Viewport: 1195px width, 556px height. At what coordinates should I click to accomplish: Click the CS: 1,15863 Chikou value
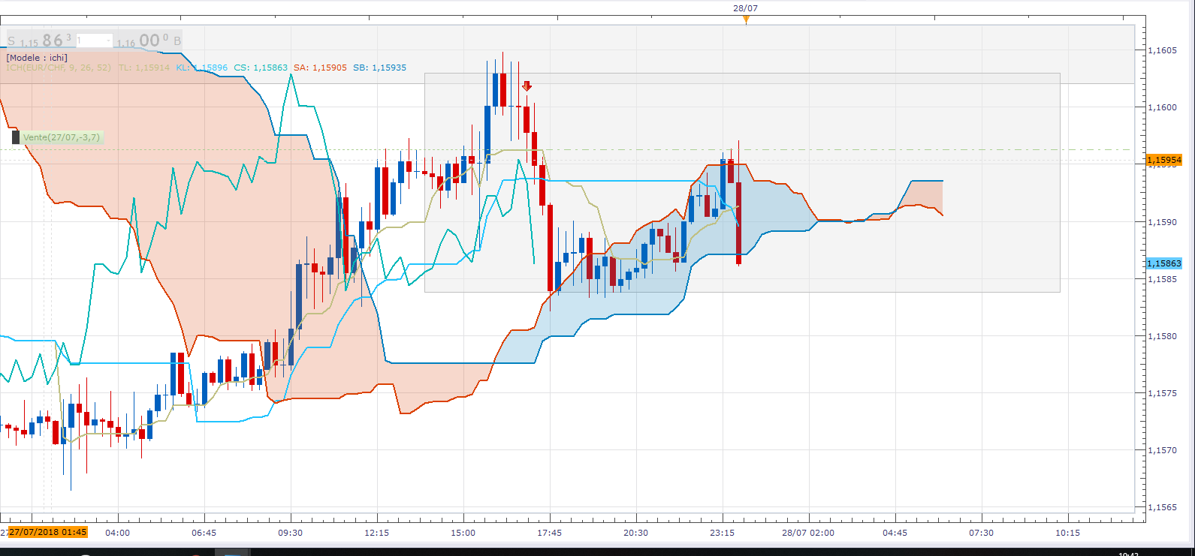pyautogui.click(x=261, y=68)
